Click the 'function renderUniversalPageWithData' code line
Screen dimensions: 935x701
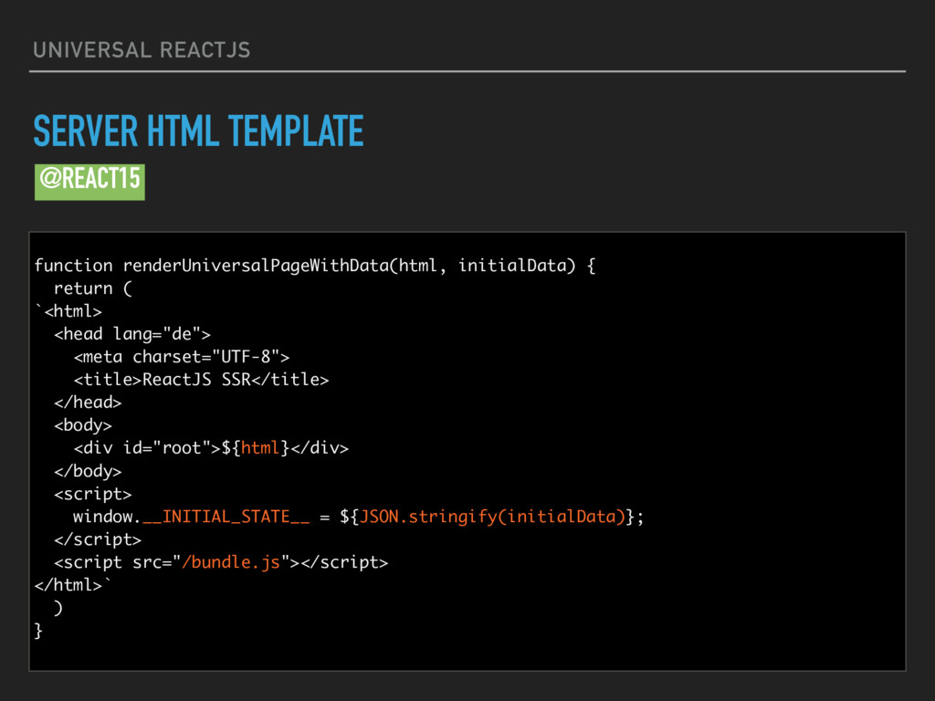click(x=315, y=266)
